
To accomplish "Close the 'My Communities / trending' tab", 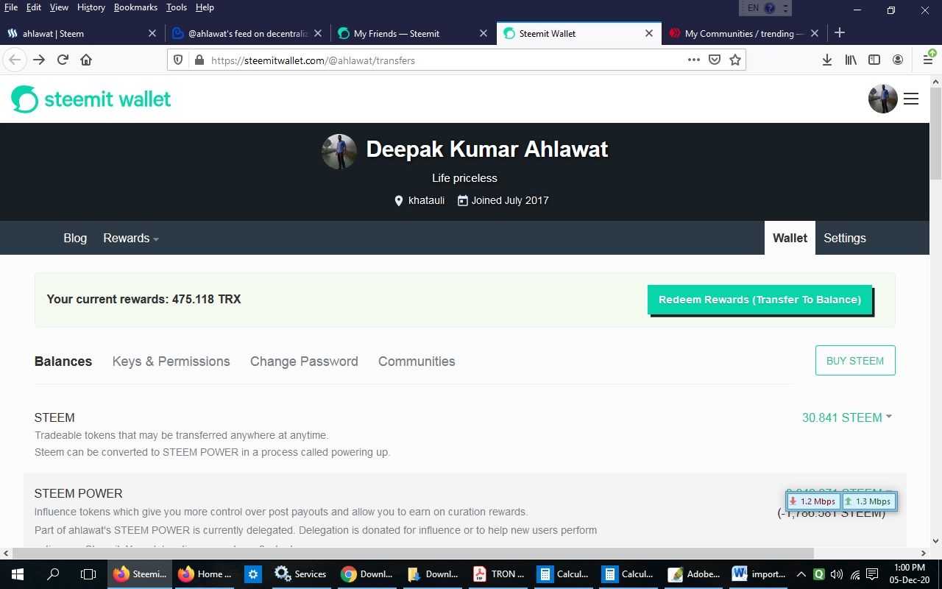I will [815, 33].
